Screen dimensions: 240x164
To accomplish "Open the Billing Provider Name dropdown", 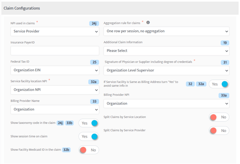I will (x=55, y=110).
